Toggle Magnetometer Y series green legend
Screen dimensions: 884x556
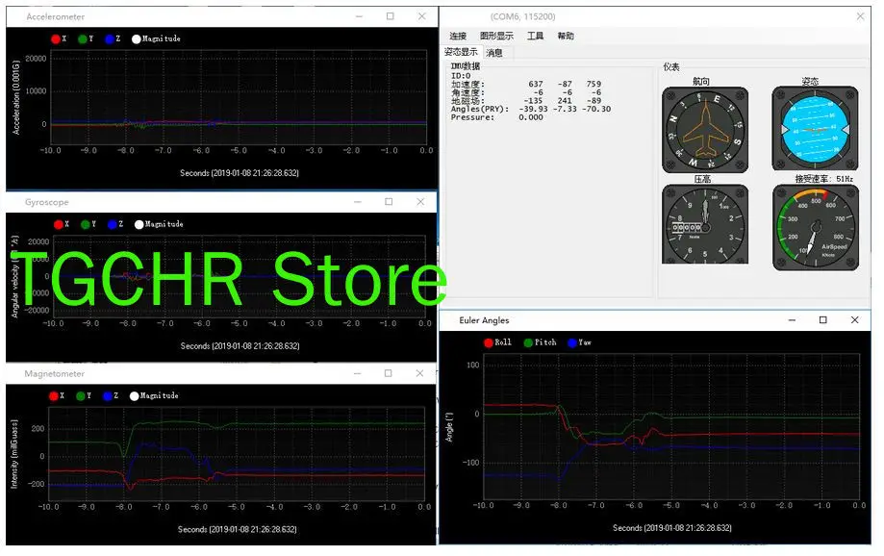84,396
